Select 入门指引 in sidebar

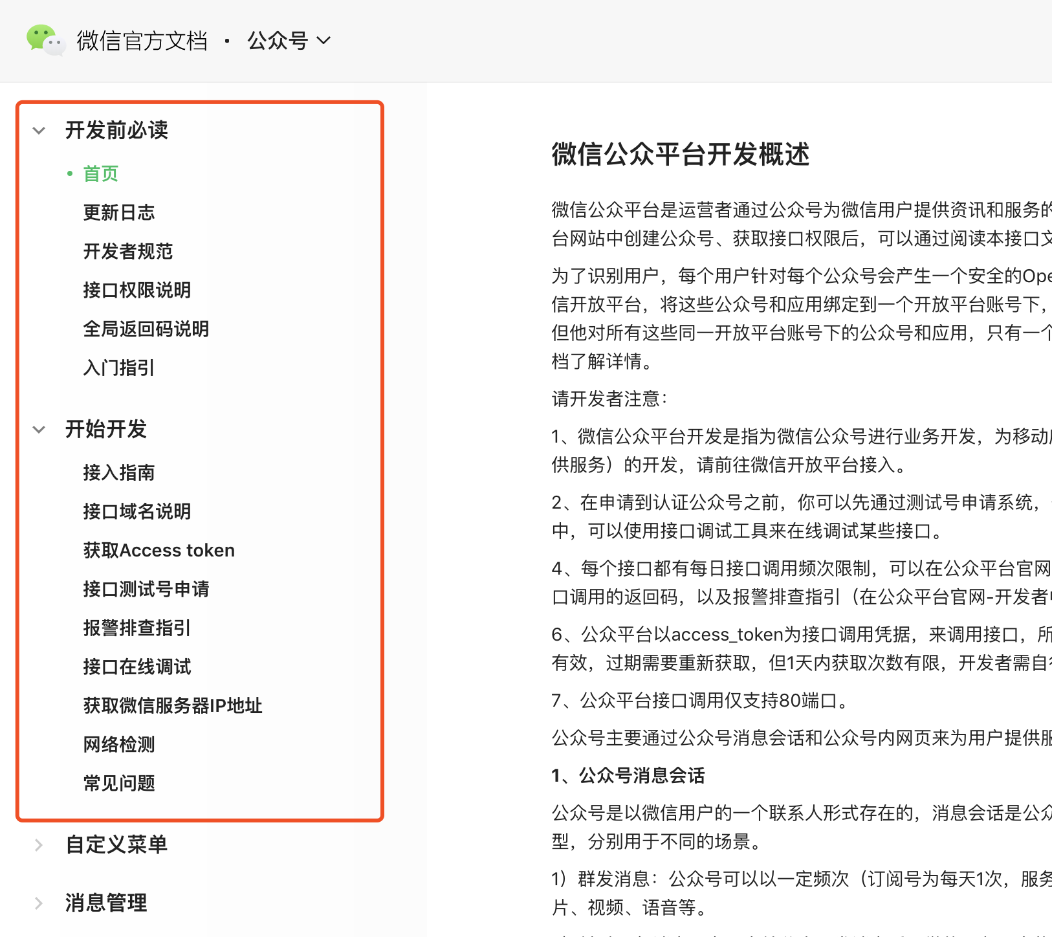point(119,368)
